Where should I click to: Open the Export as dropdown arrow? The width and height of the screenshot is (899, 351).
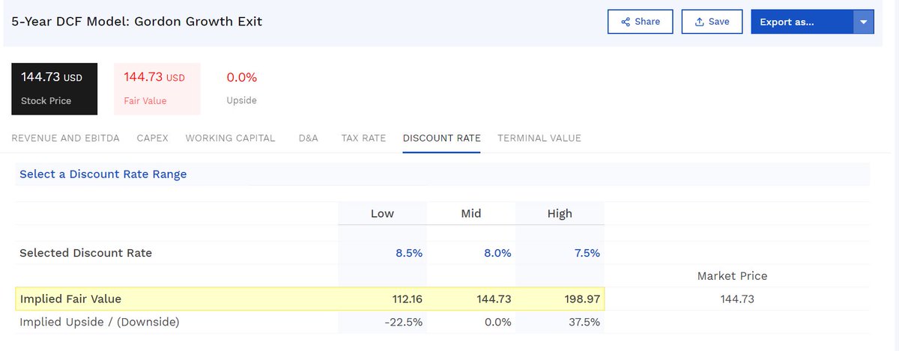tap(863, 22)
